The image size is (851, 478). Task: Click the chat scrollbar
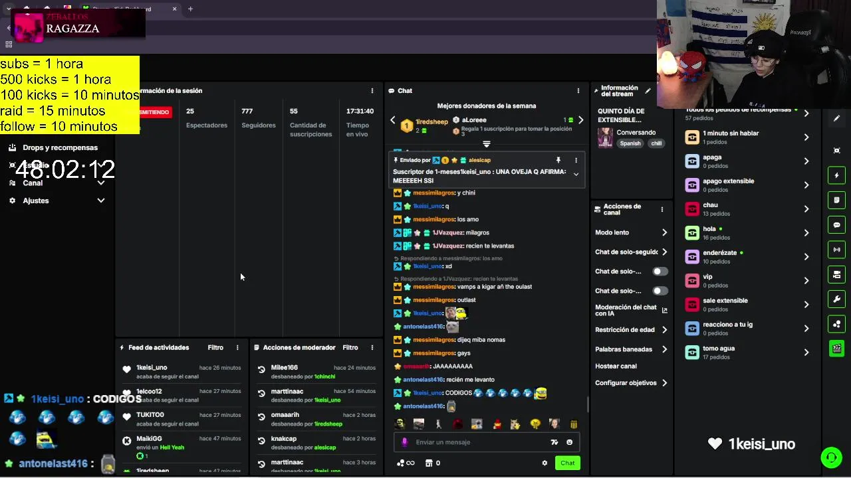coord(587,405)
